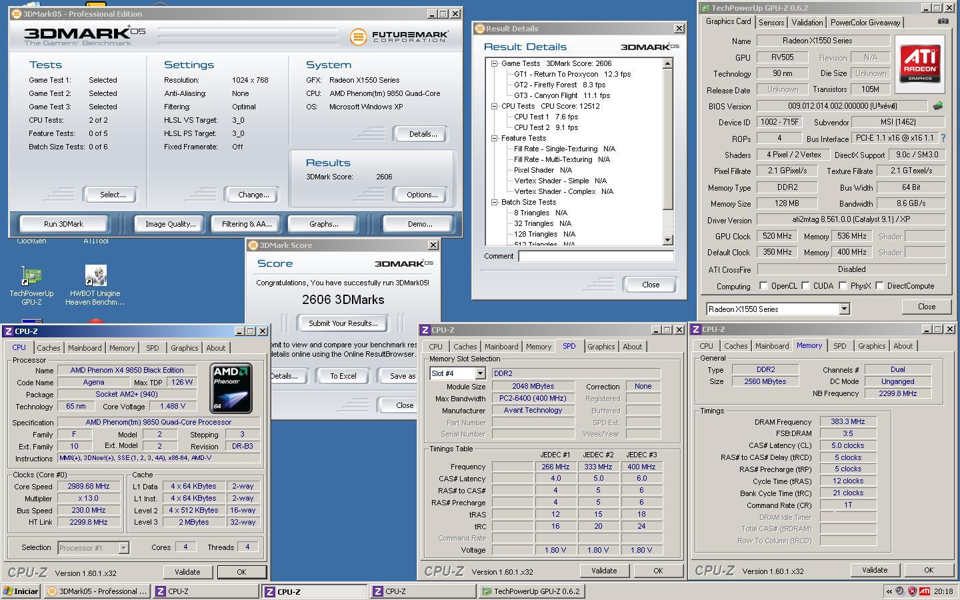Image resolution: width=960 pixels, height=600 pixels.
Task: Click the Close button in GPU-Z
Action: [x=927, y=306]
